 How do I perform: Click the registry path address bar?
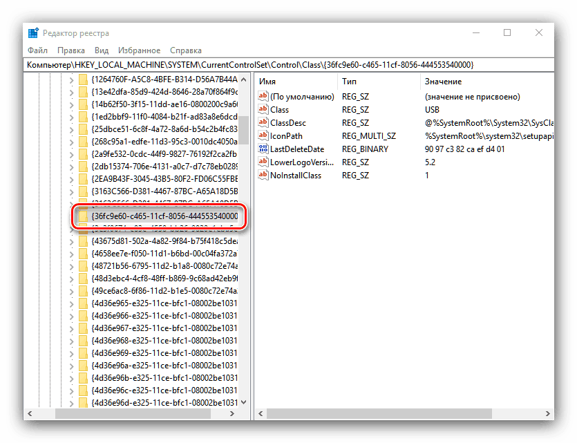(x=289, y=65)
